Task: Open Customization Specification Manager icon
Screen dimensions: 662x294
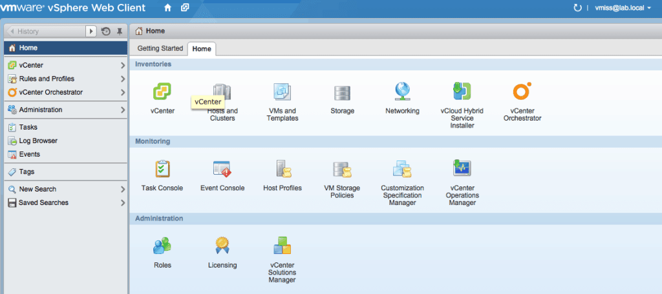Action: pos(402,169)
